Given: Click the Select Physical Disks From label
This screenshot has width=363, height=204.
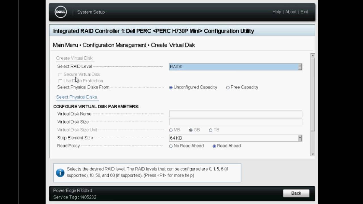Looking at the screenshot, I should [x=83, y=87].
